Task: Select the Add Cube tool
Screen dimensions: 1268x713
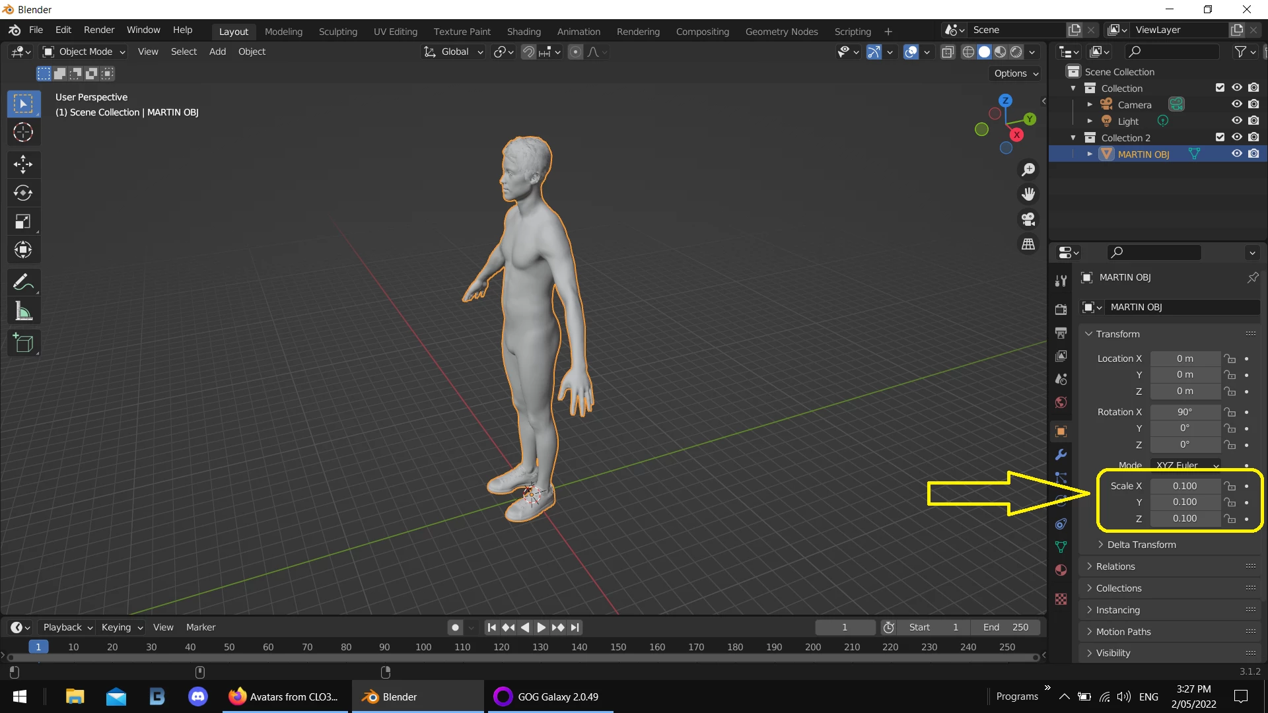Action: (x=23, y=343)
